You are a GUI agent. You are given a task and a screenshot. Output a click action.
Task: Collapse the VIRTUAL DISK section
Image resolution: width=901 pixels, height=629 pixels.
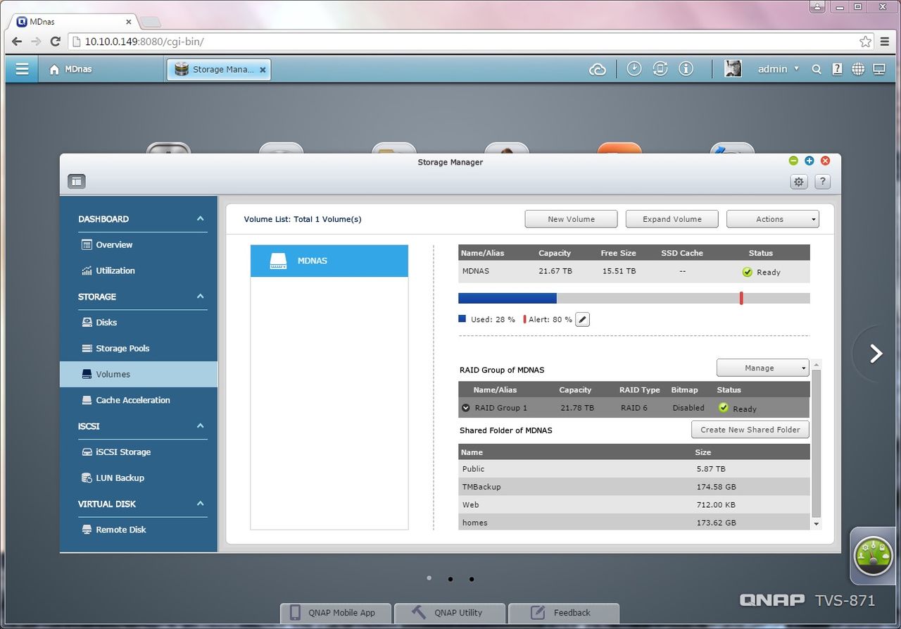tap(200, 504)
